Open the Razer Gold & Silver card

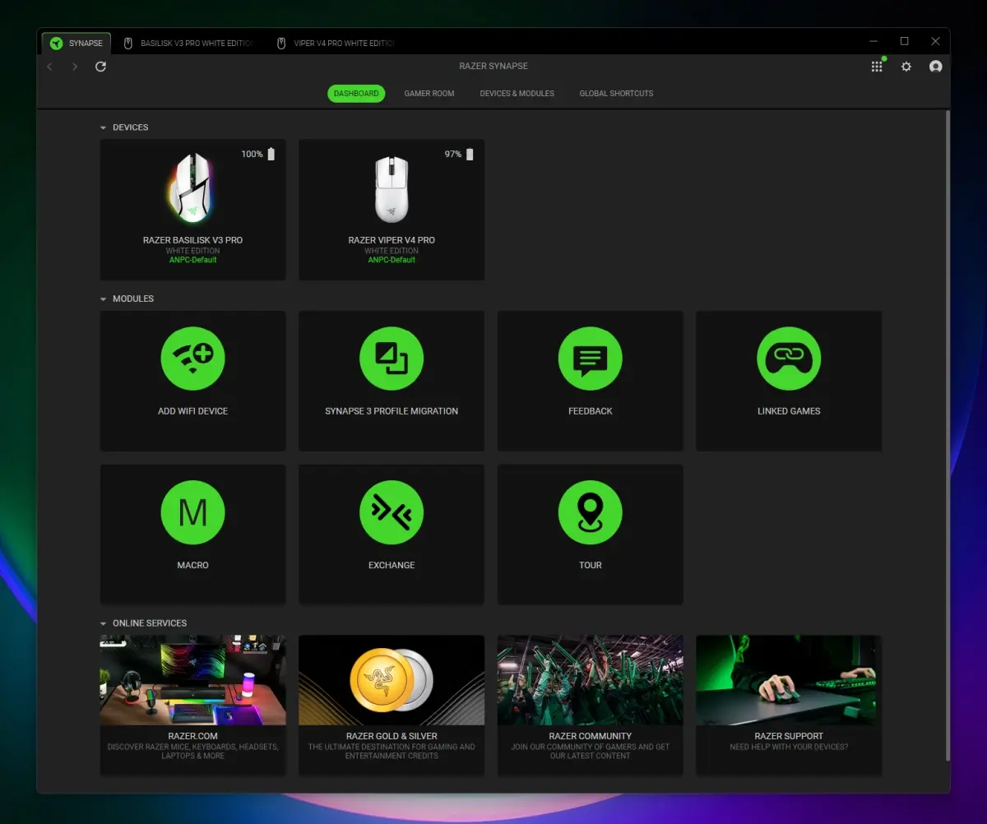point(392,704)
